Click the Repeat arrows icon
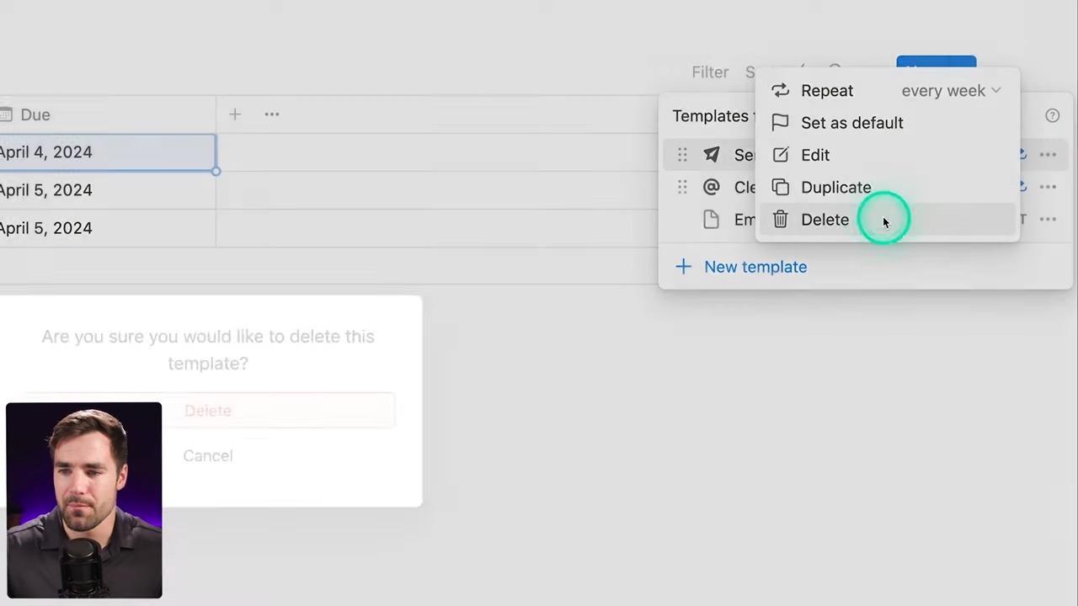 (780, 91)
